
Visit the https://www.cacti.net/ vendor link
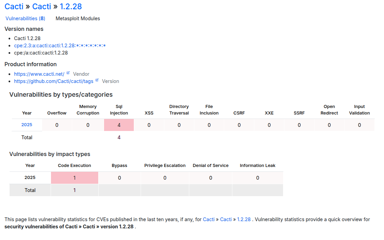[39, 74]
